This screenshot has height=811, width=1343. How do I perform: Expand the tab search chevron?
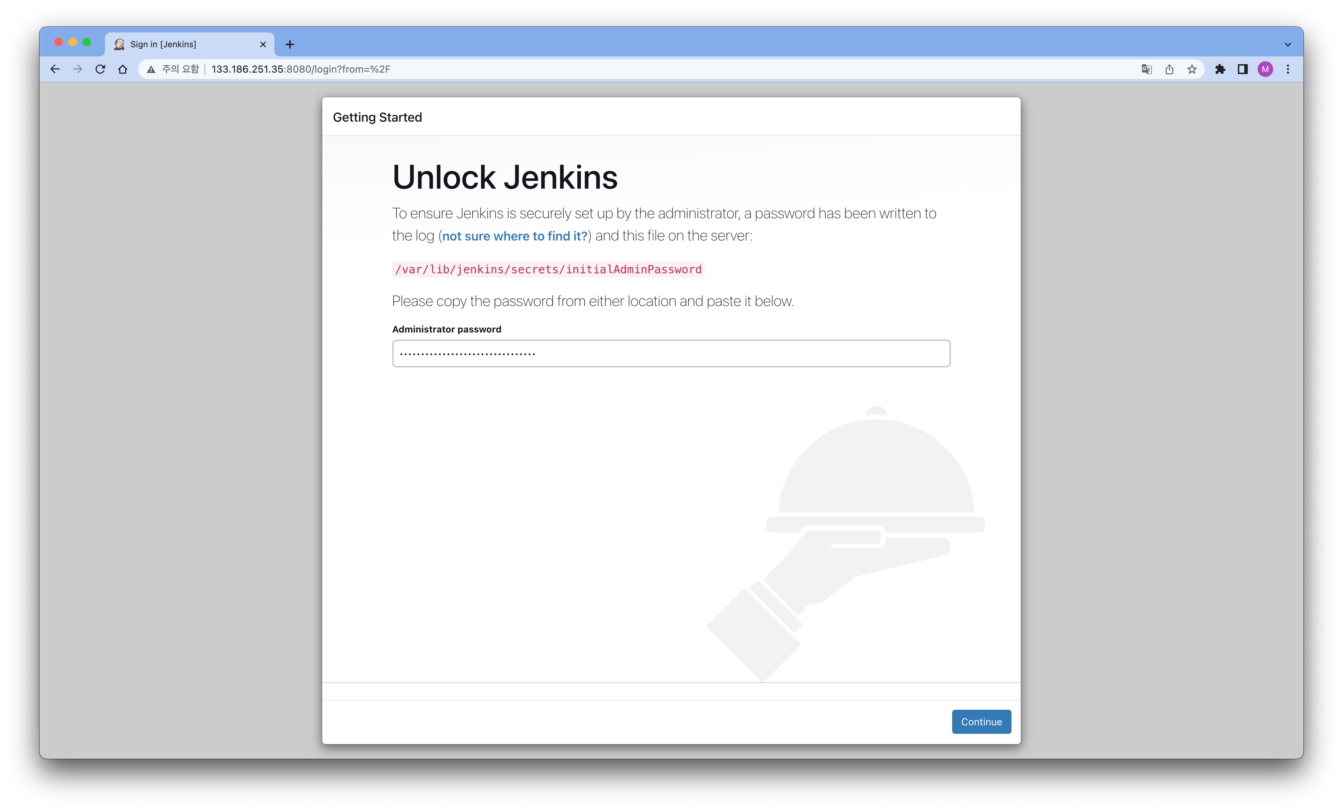tap(1288, 44)
